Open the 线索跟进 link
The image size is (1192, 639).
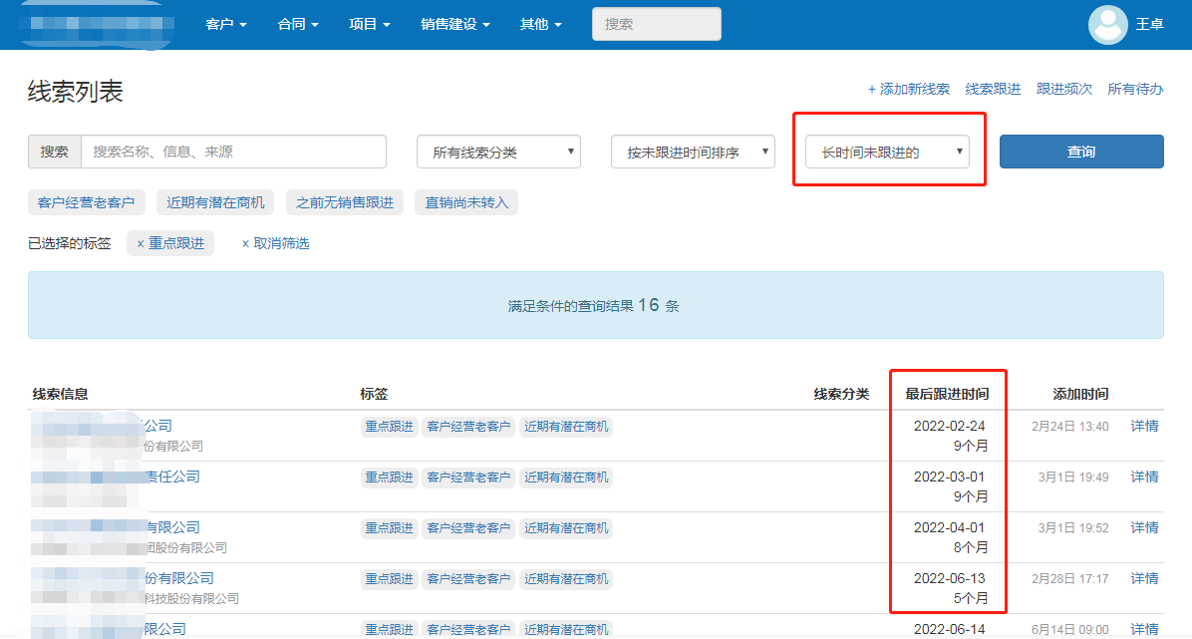pyautogui.click(x=993, y=89)
